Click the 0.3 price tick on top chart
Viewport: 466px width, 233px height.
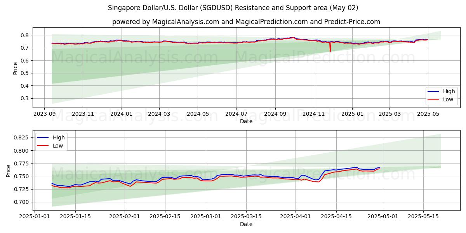click(x=26, y=98)
